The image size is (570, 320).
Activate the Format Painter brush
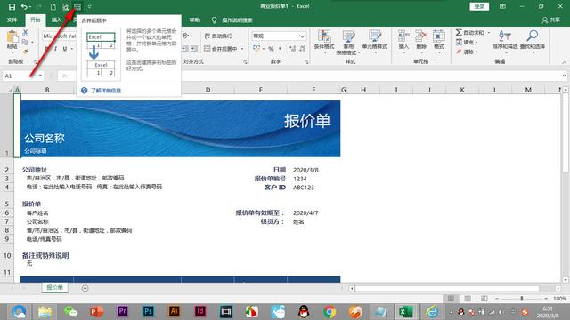click(25, 52)
